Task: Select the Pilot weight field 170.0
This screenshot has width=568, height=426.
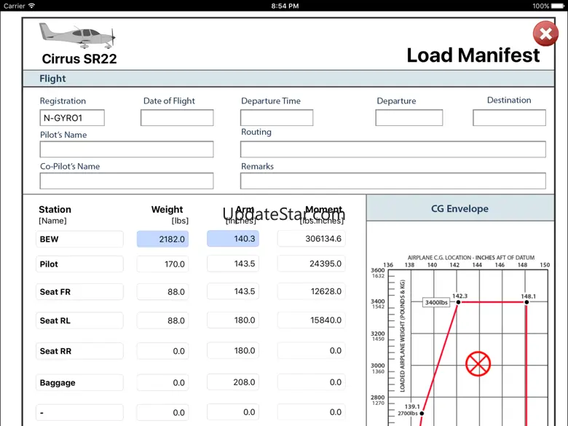Action: click(162, 264)
